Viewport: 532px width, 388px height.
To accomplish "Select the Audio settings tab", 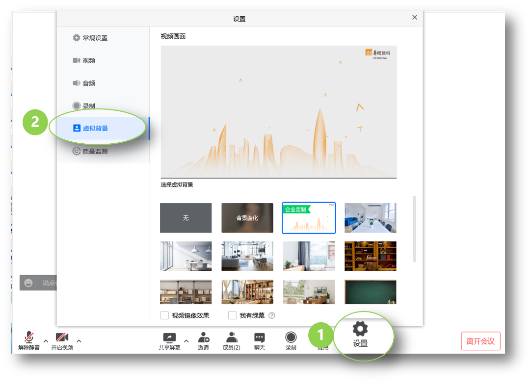I will tap(89, 83).
